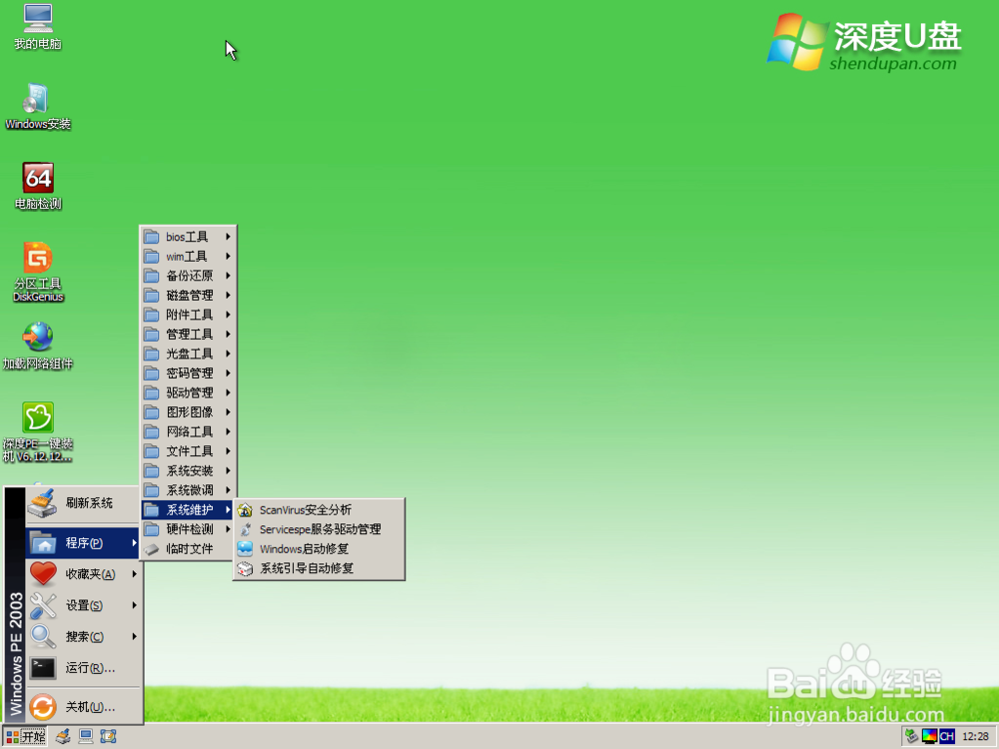This screenshot has height=749, width=999.
Task: Click the first system tray icon
Action: 912,737
